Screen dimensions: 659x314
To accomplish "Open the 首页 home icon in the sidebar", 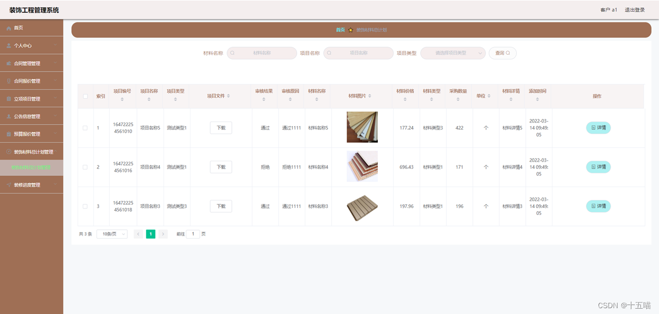I will click(8, 28).
